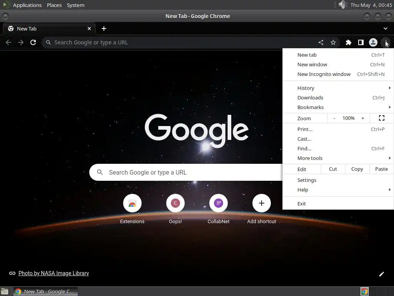This screenshot has width=394, height=296.
Task: Reload the current page
Action: click(x=33, y=42)
